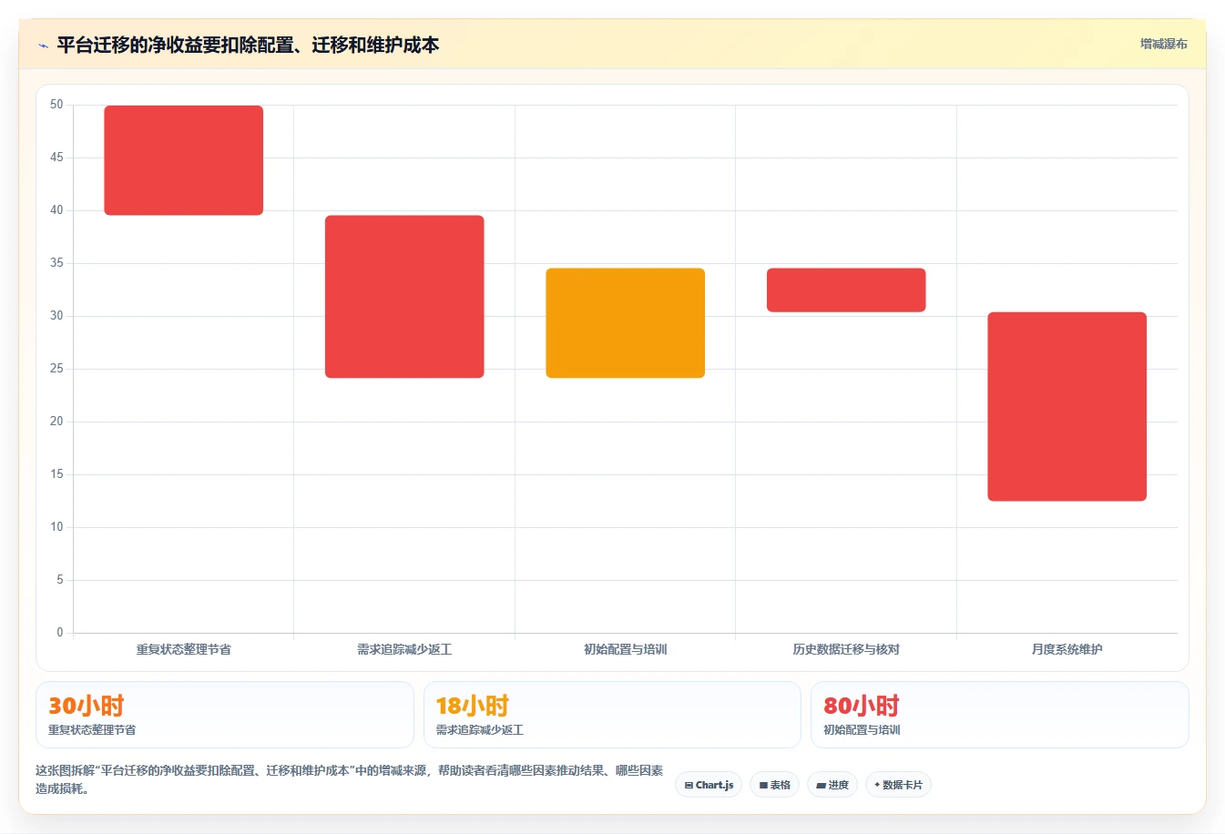Click the y-axis value 0
This screenshot has width=1225, height=834.
60,632
